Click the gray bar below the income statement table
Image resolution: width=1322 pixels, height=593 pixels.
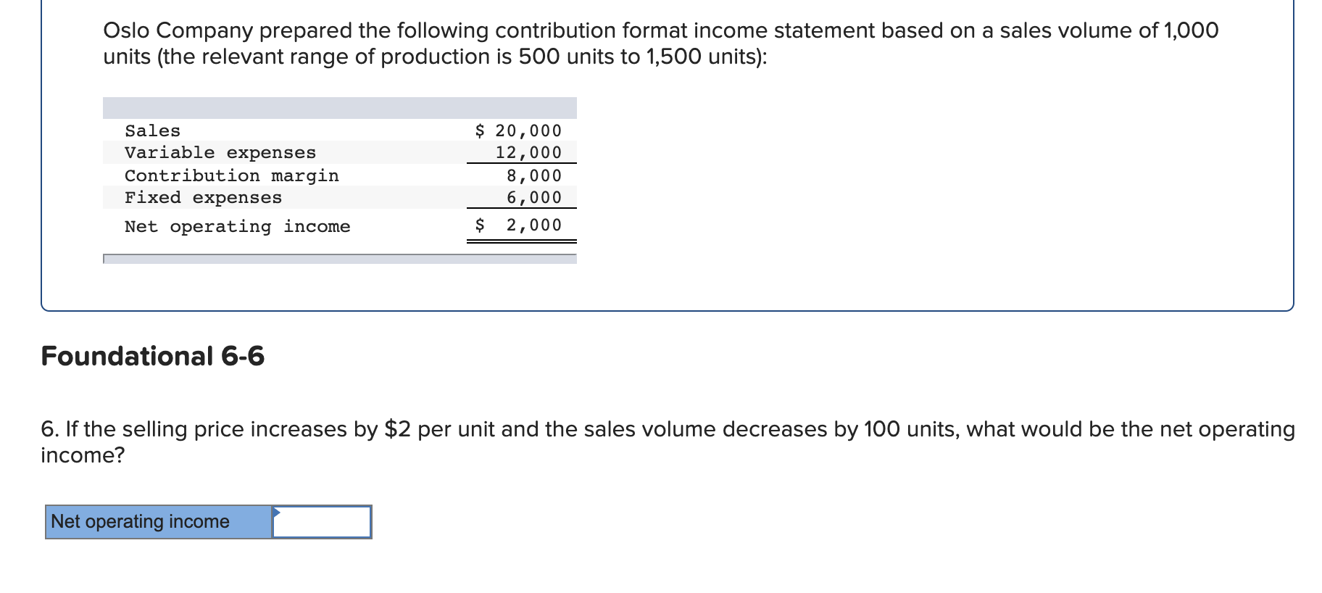click(339, 259)
